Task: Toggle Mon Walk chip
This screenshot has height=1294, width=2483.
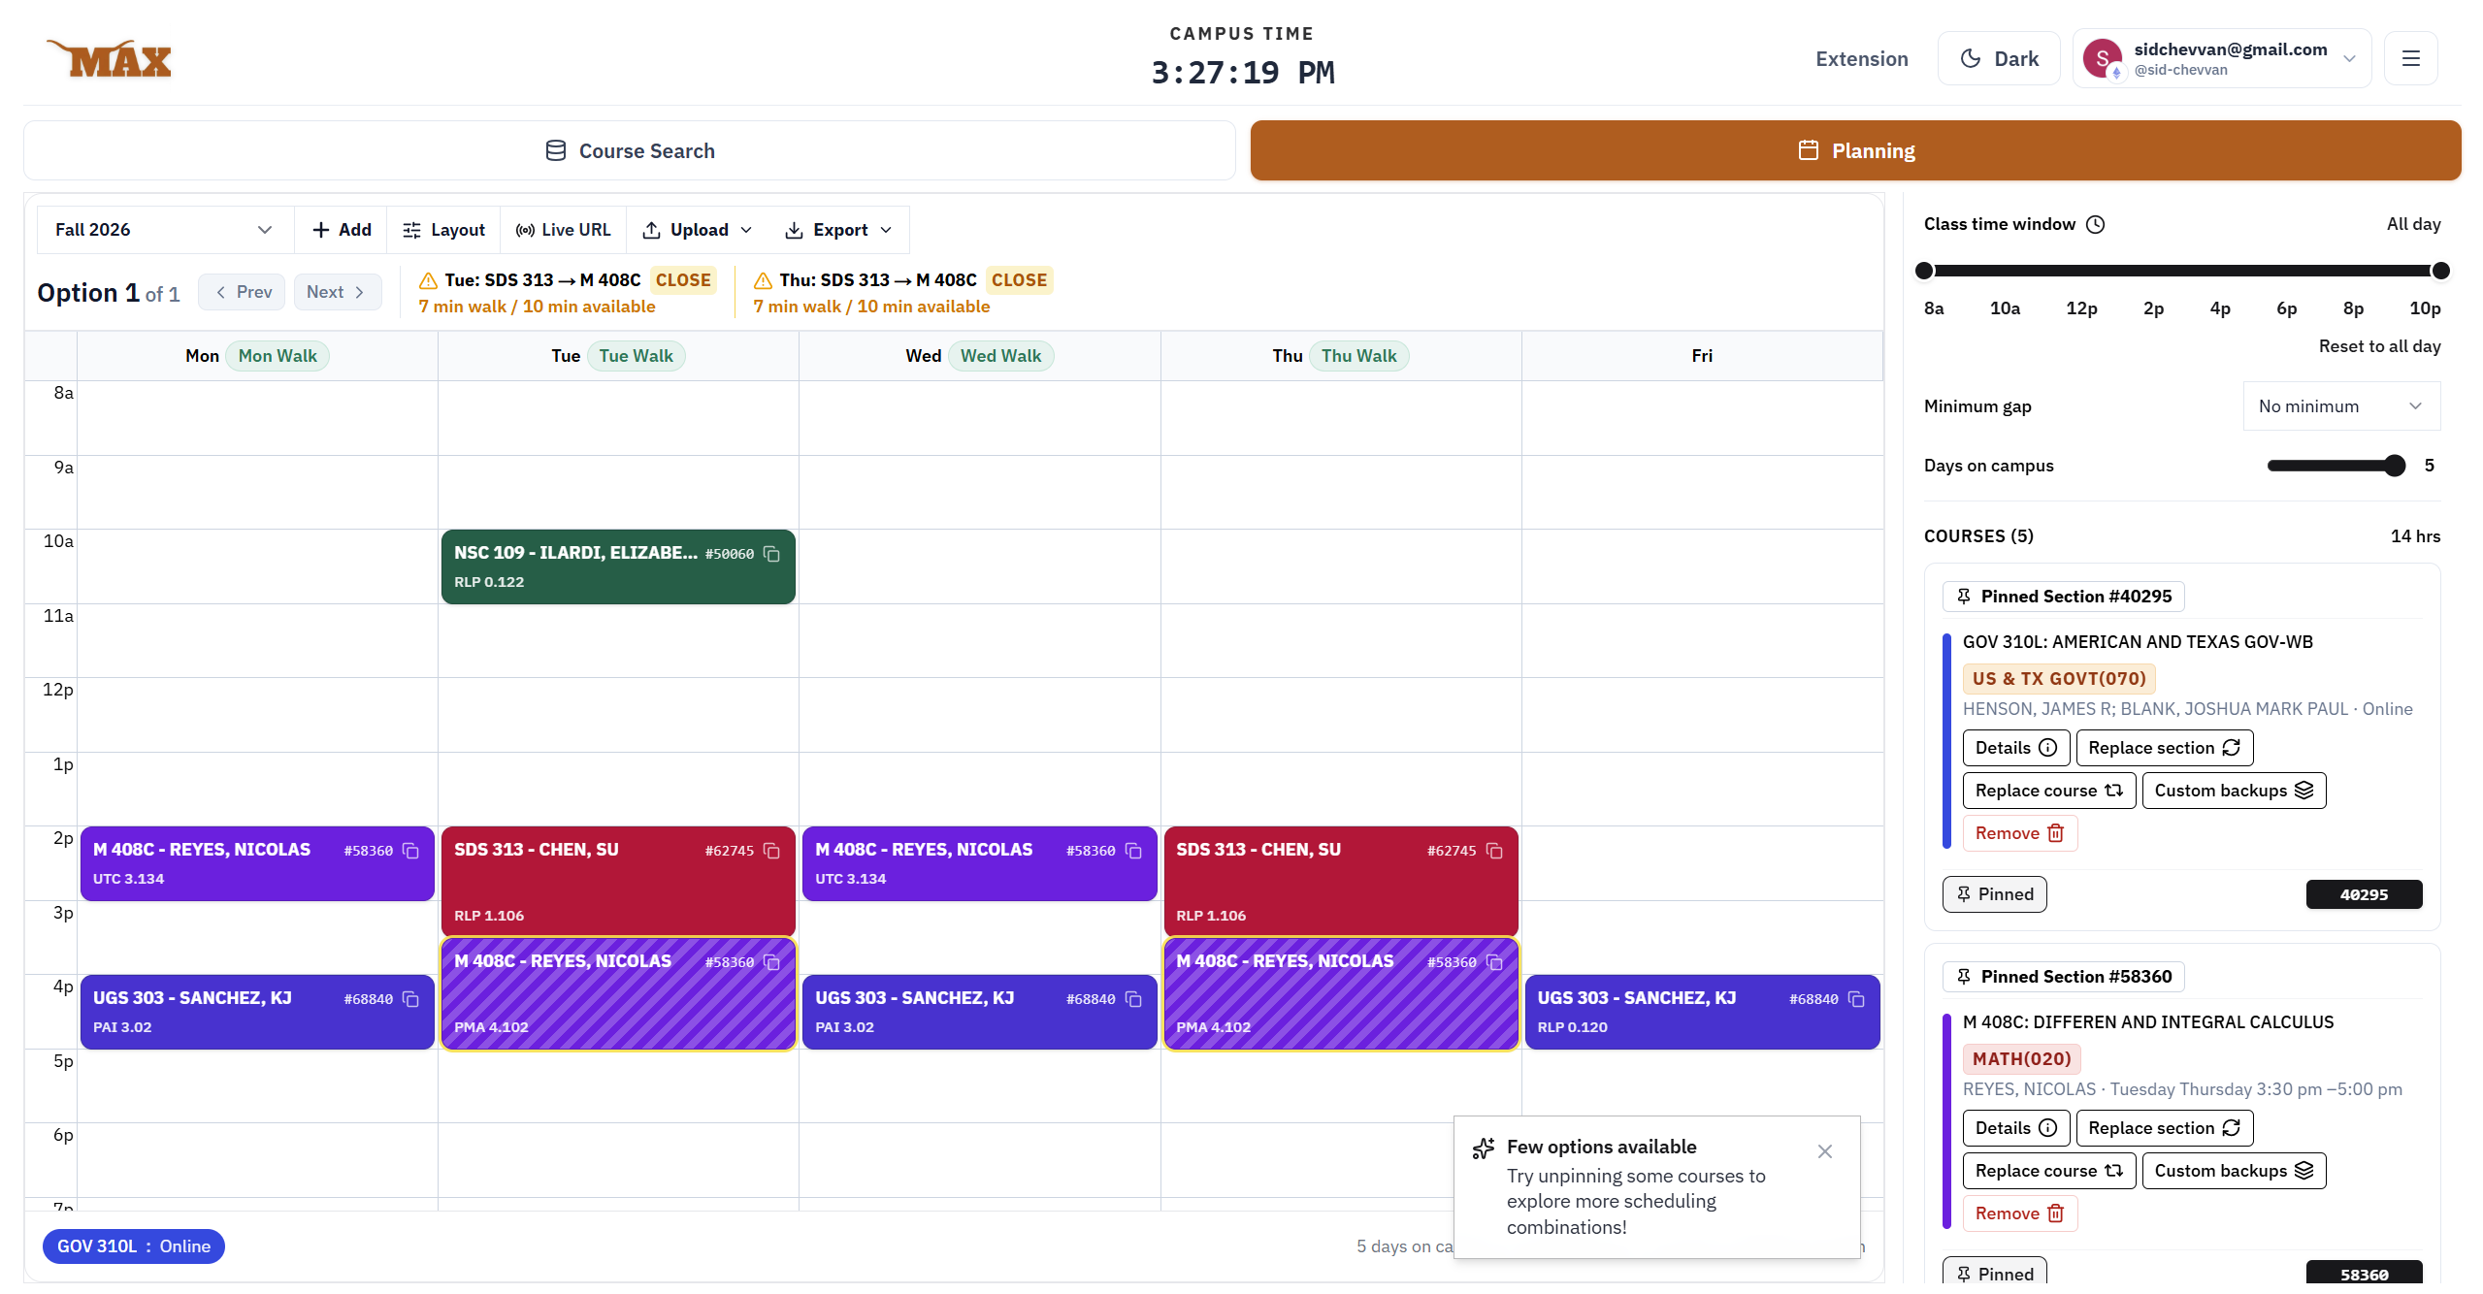Action: click(x=278, y=356)
